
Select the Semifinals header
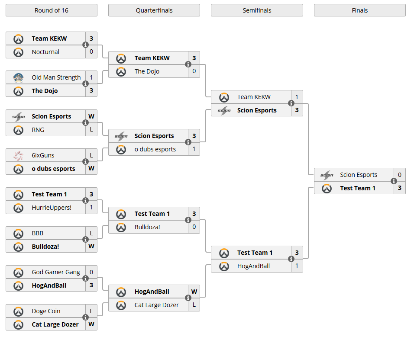[256, 10]
